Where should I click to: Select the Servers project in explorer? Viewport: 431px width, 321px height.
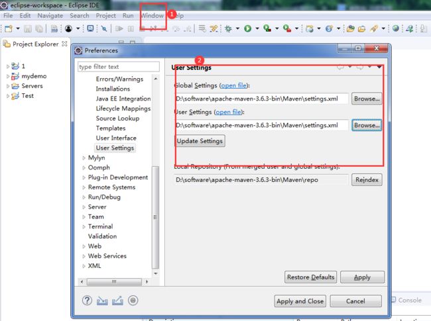[x=32, y=86]
